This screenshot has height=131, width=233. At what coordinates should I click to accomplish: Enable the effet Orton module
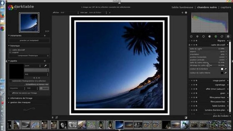[189, 89]
